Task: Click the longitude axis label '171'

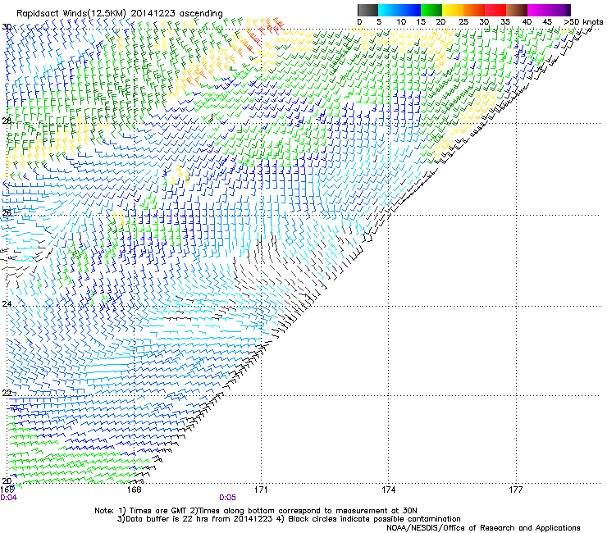Action: pos(261,490)
